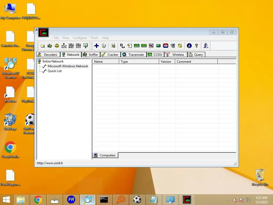Click the key and document toolbar icon
Viewport: 273px width, 205px height.
point(130,46)
